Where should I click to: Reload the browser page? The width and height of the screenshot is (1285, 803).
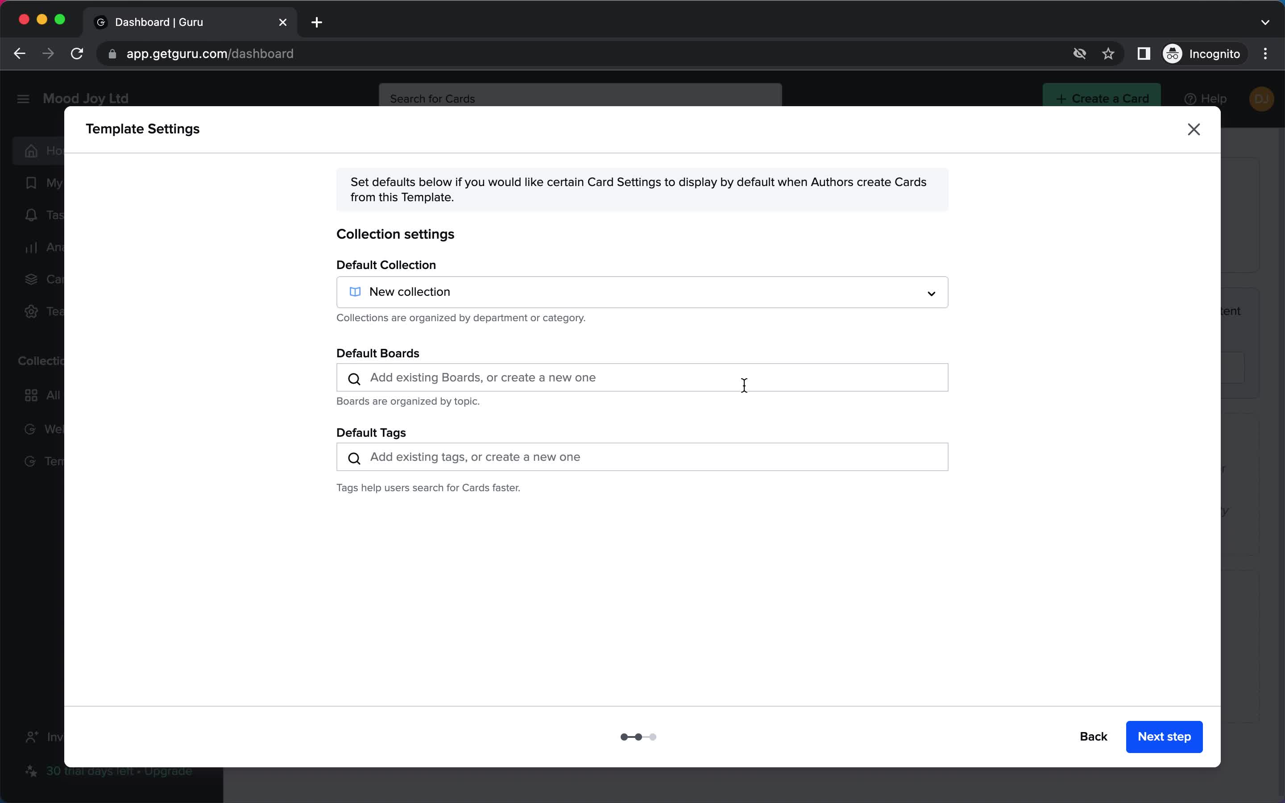point(77,54)
